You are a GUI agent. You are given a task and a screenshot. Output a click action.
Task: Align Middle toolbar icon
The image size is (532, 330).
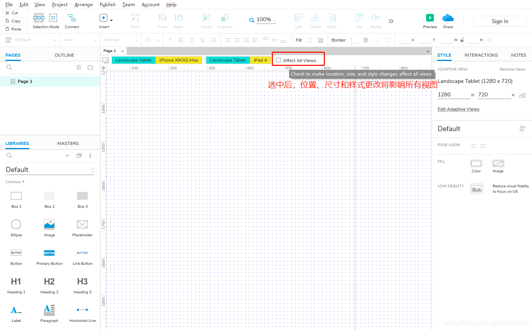tap(376, 18)
